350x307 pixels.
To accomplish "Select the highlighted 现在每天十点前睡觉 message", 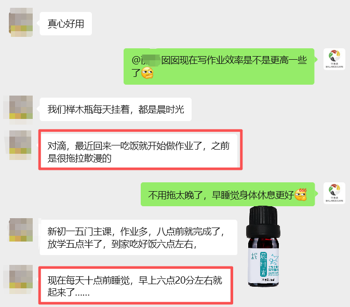I will pyautogui.click(x=135, y=286).
